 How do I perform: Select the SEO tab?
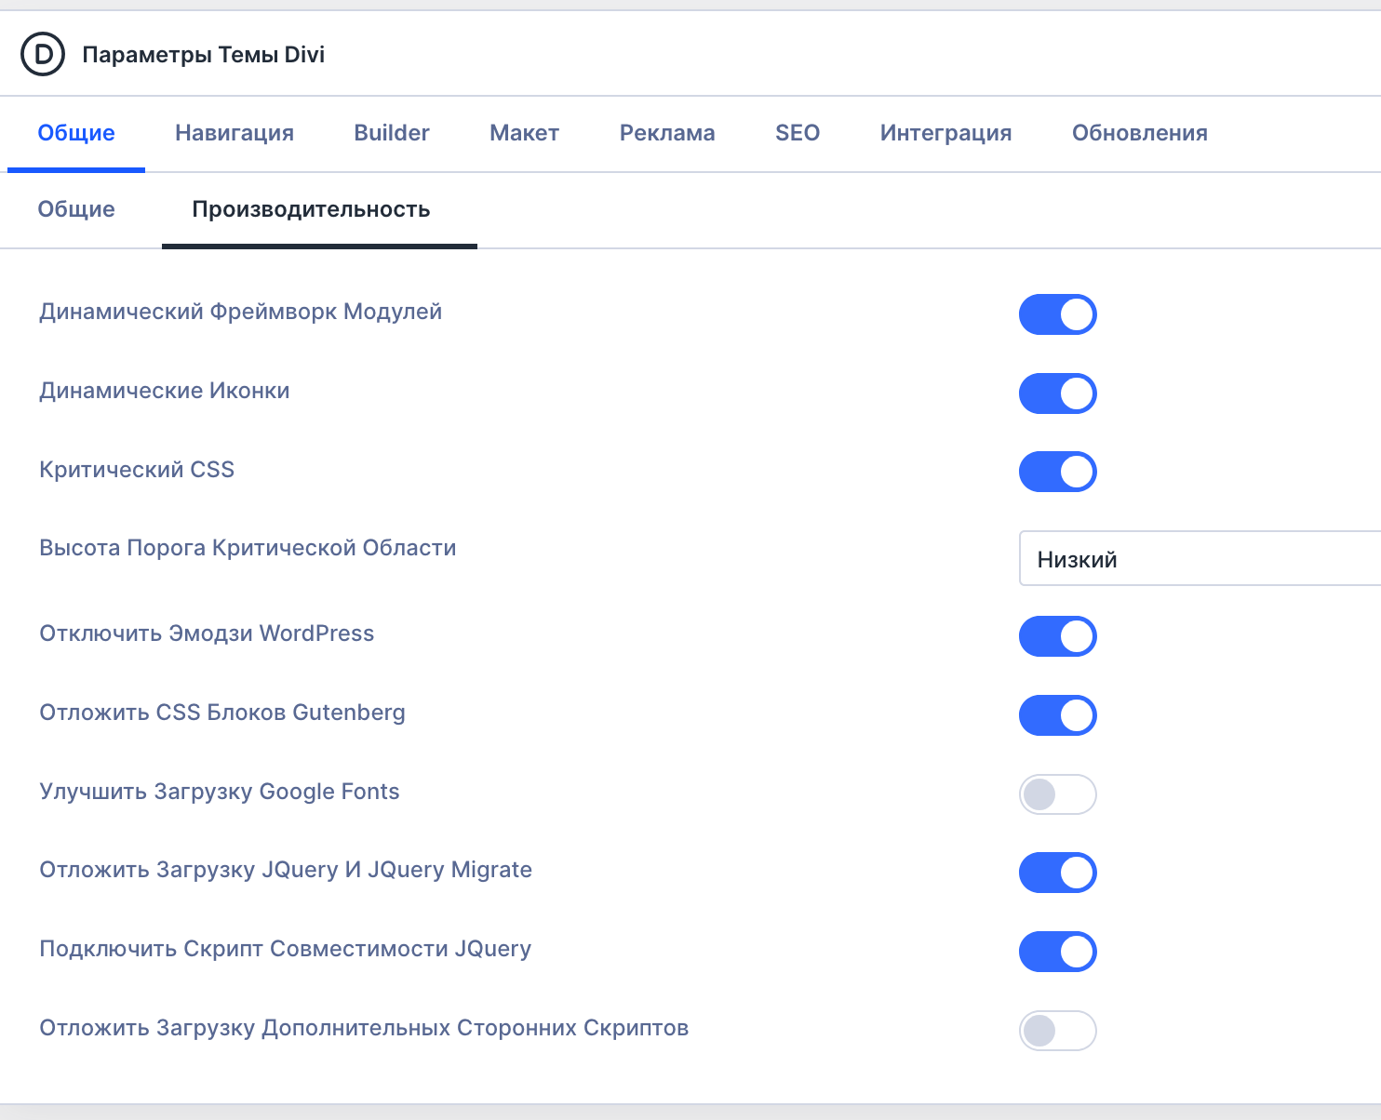click(798, 133)
